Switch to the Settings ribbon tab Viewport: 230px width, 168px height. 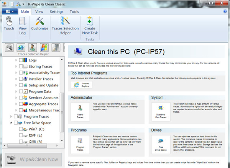[56, 12]
